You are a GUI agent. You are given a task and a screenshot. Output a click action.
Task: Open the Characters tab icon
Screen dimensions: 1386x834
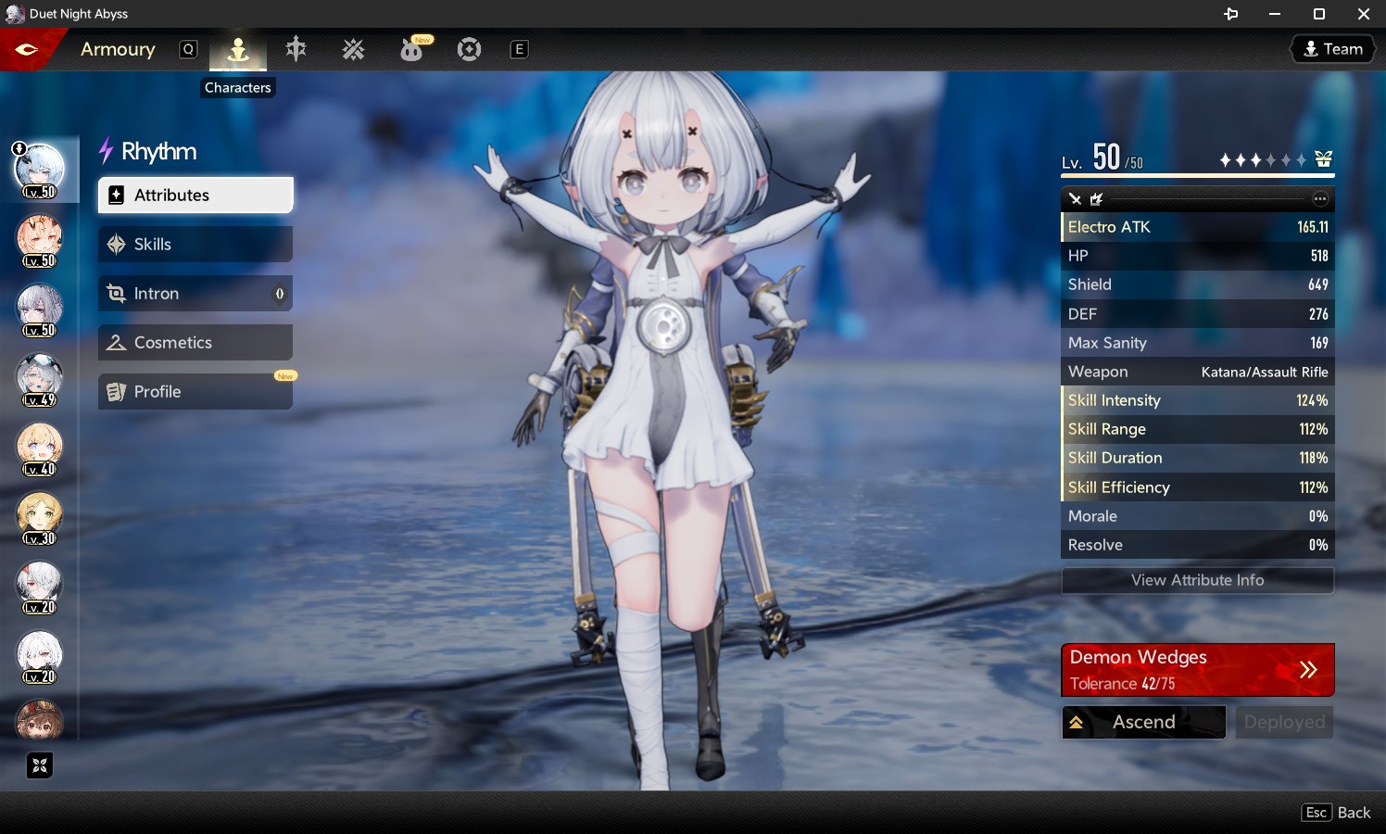[x=238, y=49]
